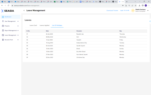151x95 pixels.
Task: Click the Brownie Point icon
Action: [x=3, y=40]
